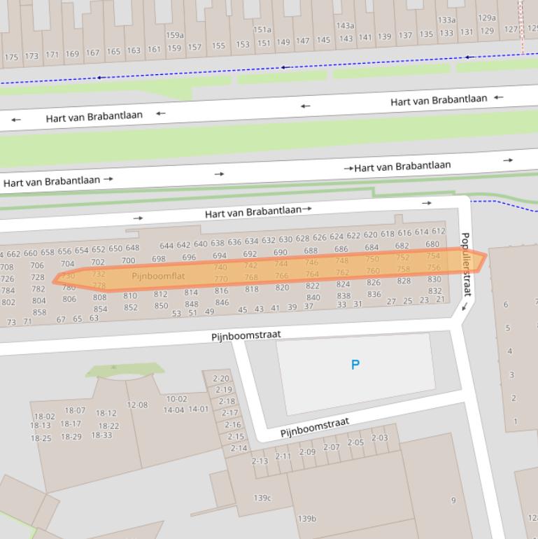538x539 pixels.
Task: Click address label 18-02
Action: pyautogui.click(x=43, y=416)
